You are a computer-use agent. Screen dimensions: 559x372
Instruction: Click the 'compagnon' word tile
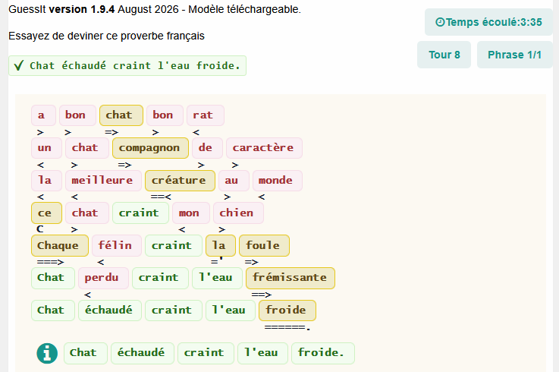tap(150, 148)
